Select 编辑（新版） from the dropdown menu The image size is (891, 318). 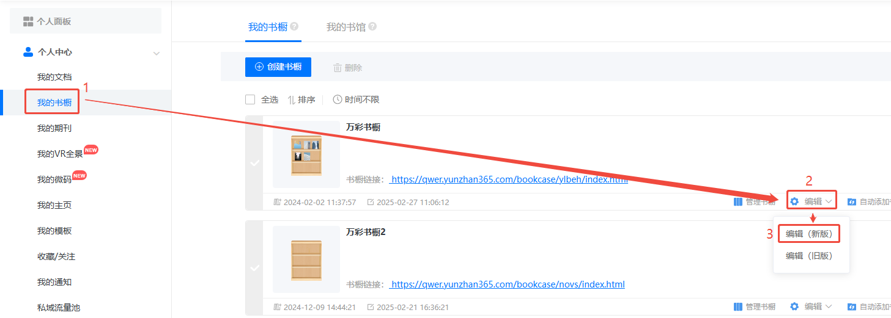point(809,234)
